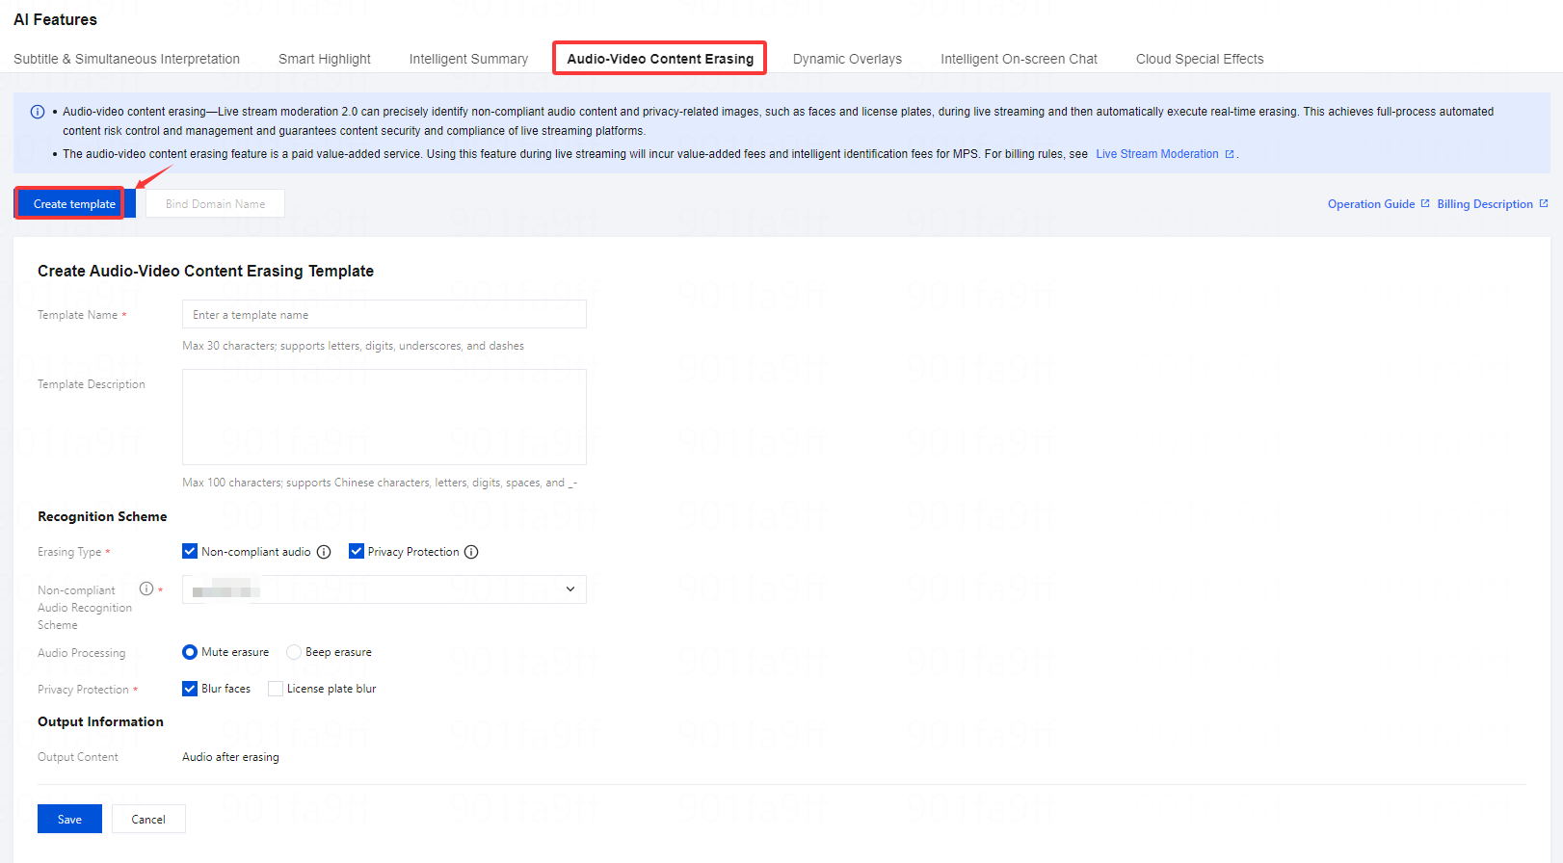1563x863 pixels.
Task: Open the Live Stream Moderation link
Action: [x=1156, y=154]
